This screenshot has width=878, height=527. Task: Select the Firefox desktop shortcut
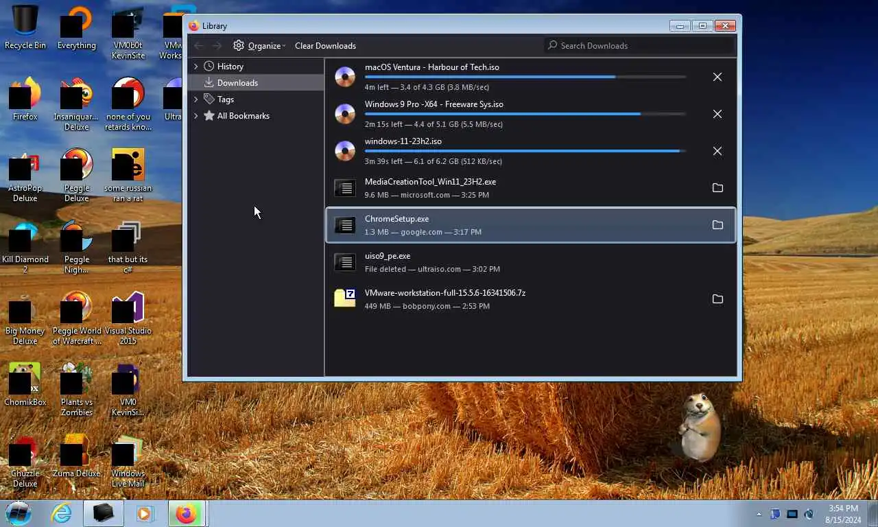click(x=25, y=99)
